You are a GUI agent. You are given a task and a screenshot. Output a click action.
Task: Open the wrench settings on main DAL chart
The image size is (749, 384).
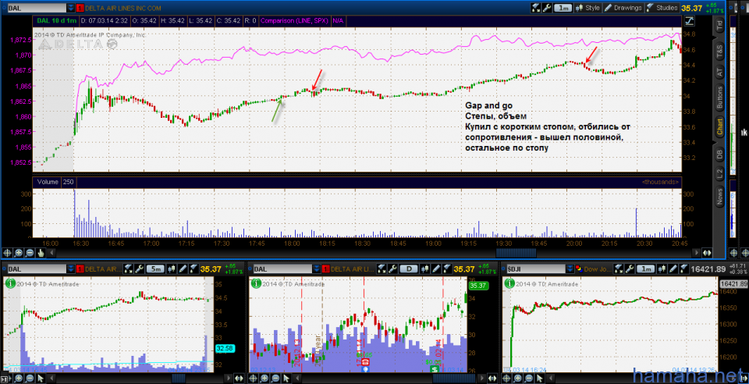coord(547,8)
